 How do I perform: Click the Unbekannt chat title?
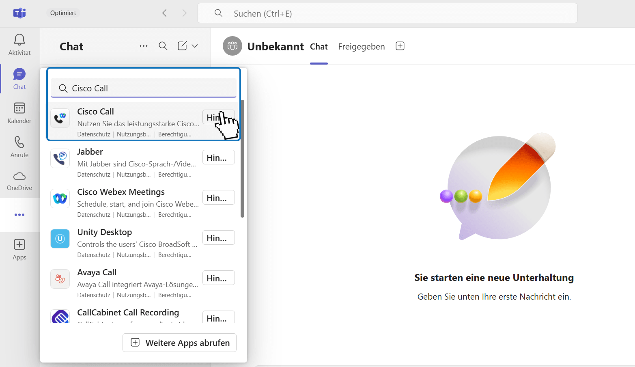pos(276,47)
